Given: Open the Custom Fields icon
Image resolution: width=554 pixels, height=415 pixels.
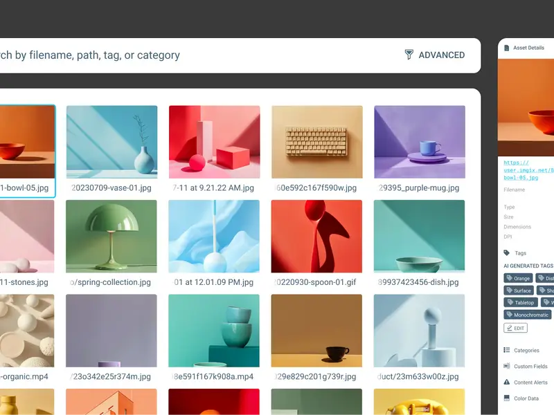Looking at the screenshot, I should click(x=507, y=366).
